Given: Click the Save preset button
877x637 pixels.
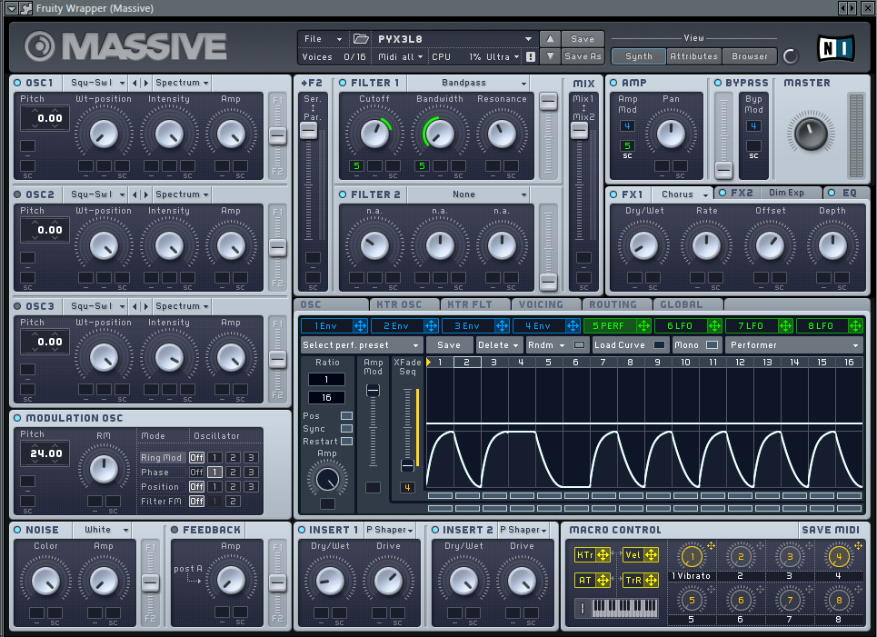Looking at the screenshot, I should click(x=583, y=38).
